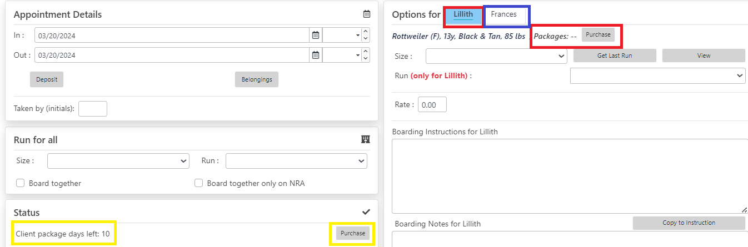The image size is (748, 247).
Task: Open date picker for In date
Action: tap(316, 35)
